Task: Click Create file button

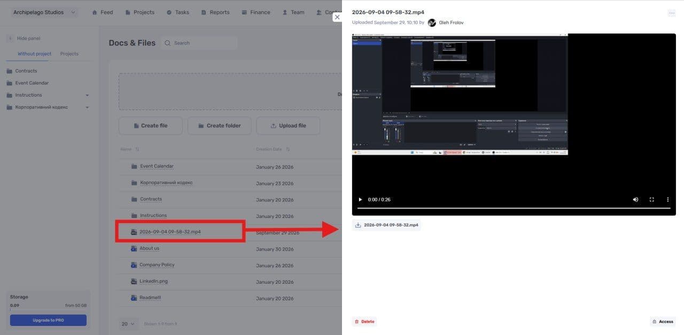Action: pyautogui.click(x=151, y=126)
